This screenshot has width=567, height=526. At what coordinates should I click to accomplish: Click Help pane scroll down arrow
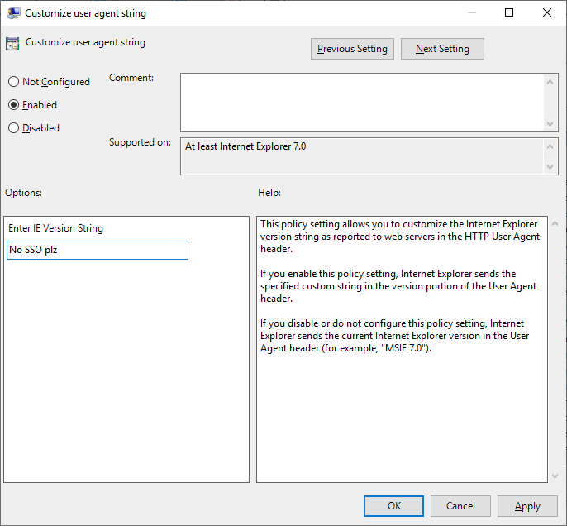pyautogui.click(x=554, y=476)
